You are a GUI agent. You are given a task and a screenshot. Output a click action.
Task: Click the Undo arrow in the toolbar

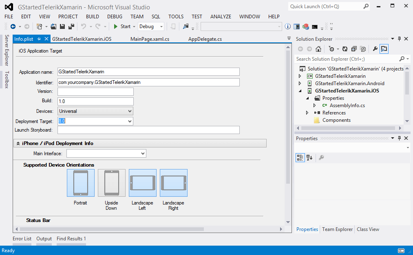(83, 26)
